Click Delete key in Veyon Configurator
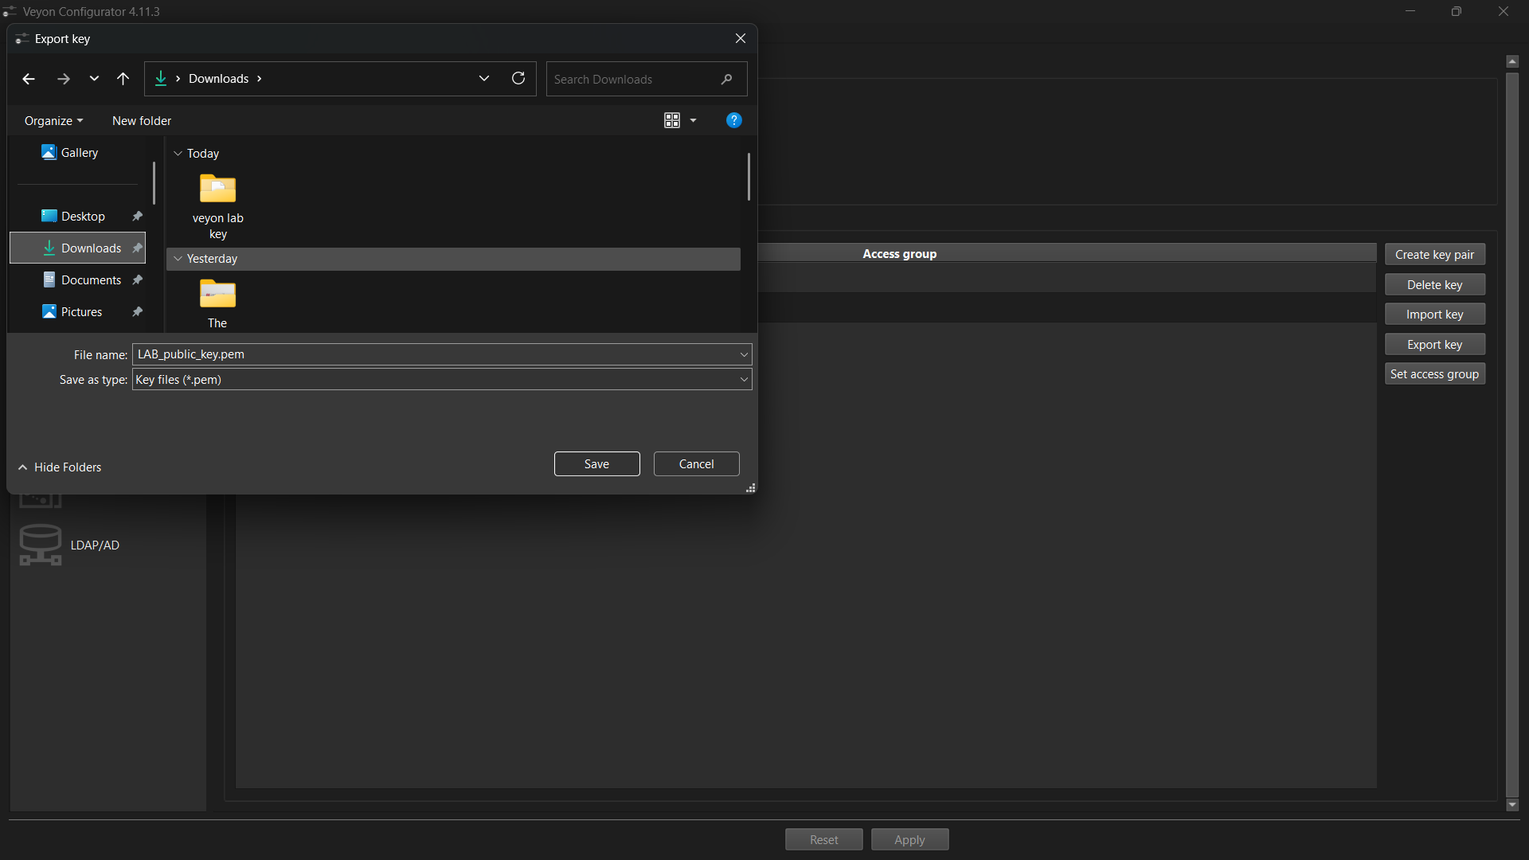This screenshot has width=1529, height=860. click(x=1434, y=285)
